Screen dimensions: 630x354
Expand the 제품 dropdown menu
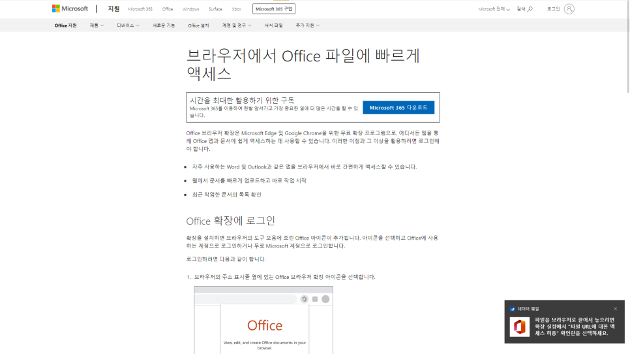97,25
